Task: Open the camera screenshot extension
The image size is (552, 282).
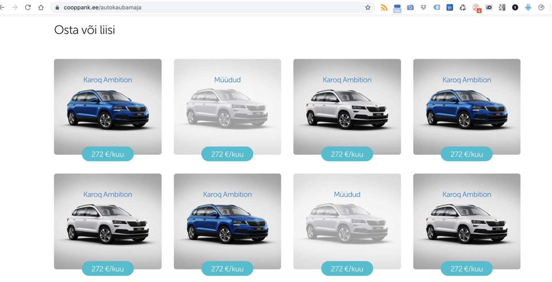Action: [410, 8]
